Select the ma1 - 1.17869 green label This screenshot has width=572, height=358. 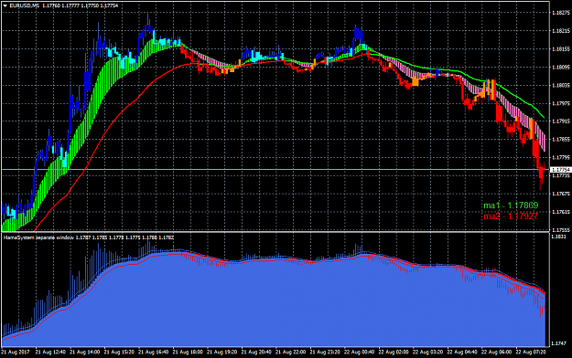coord(511,205)
